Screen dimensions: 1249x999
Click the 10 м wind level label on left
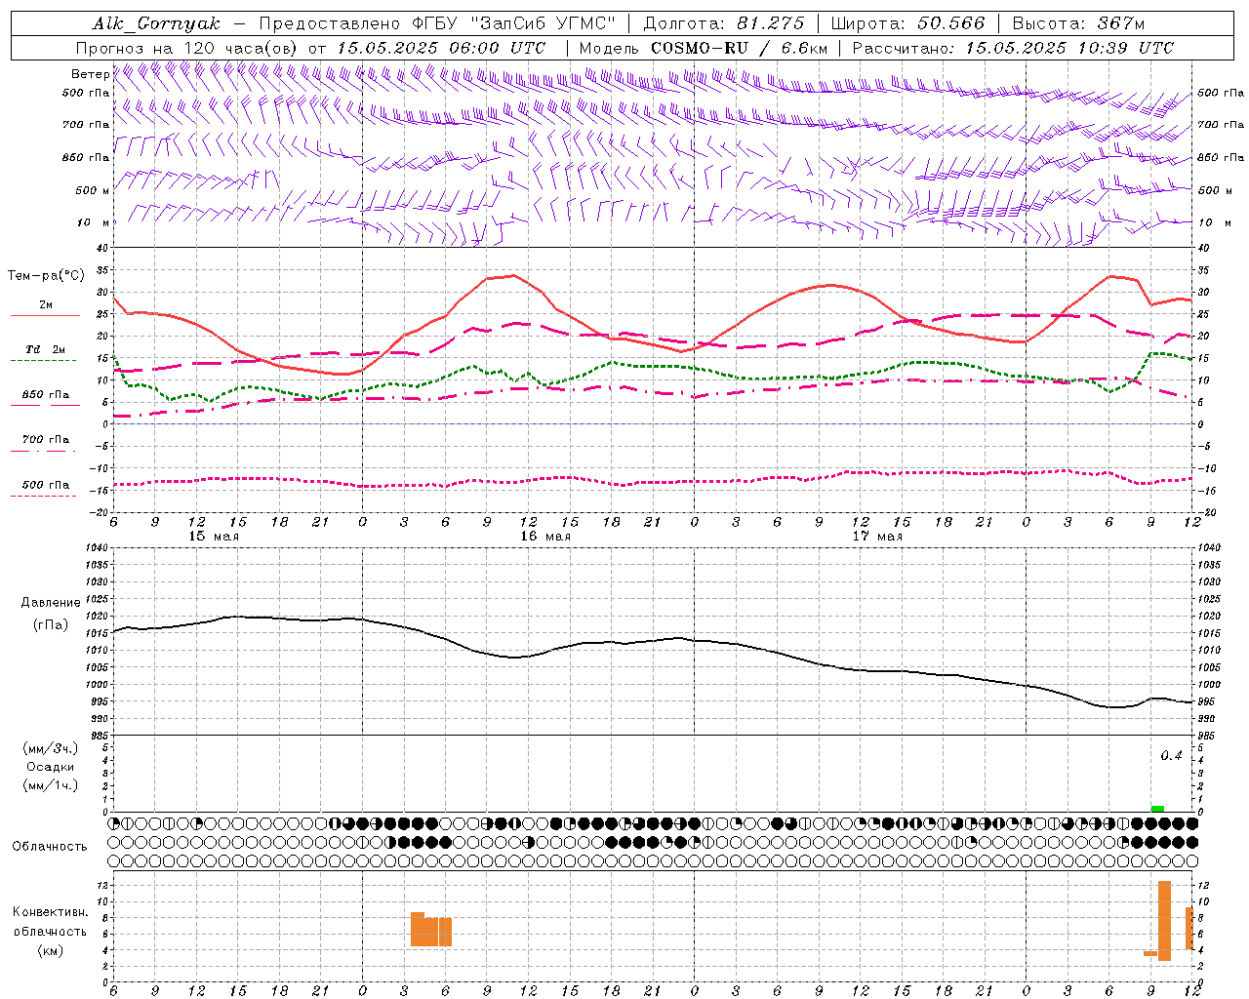[94, 222]
